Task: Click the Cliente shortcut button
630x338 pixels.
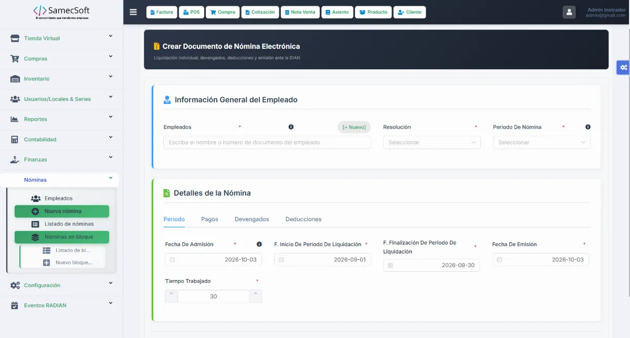Action: tap(409, 12)
